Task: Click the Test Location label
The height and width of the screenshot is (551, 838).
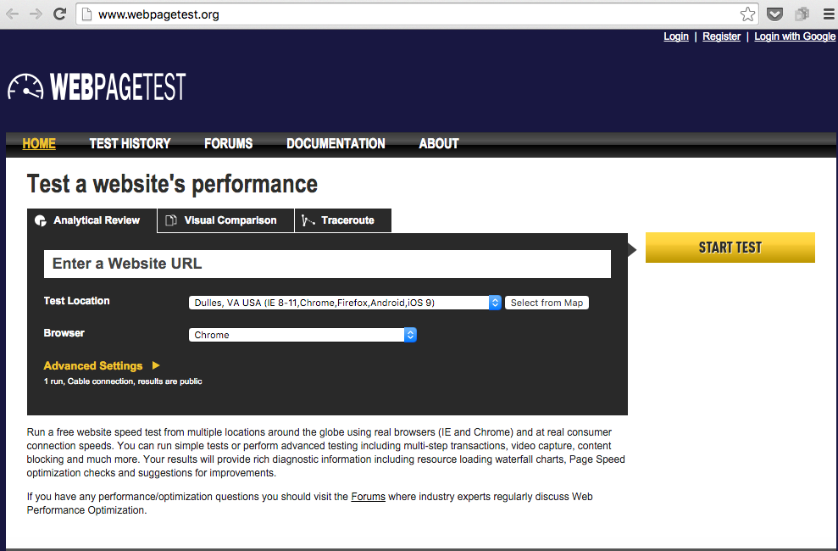Action: [76, 301]
